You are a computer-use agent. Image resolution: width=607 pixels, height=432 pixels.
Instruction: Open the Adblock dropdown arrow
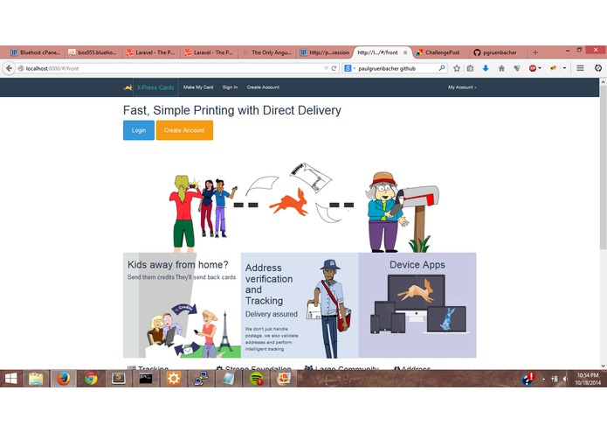point(540,68)
